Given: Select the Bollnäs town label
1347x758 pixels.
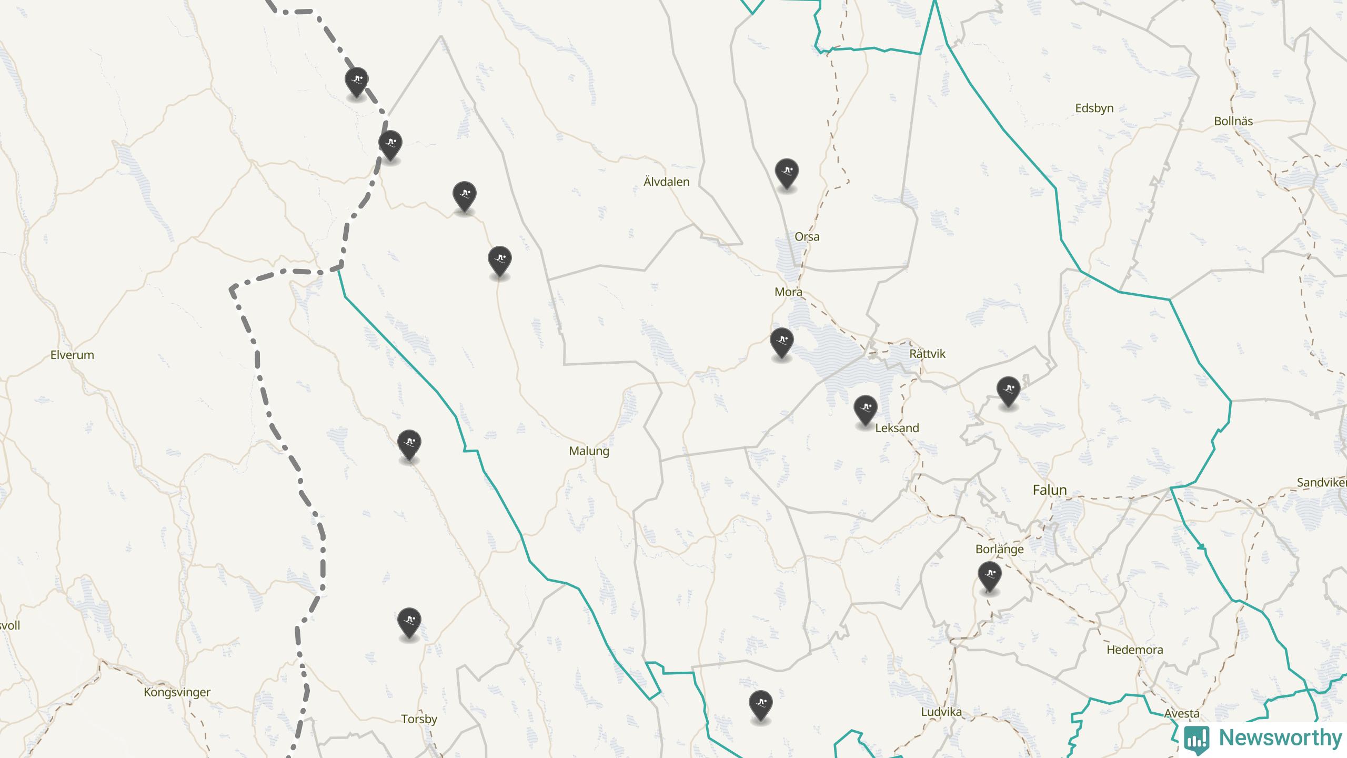Looking at the screenshot, I should (1233, 121).
